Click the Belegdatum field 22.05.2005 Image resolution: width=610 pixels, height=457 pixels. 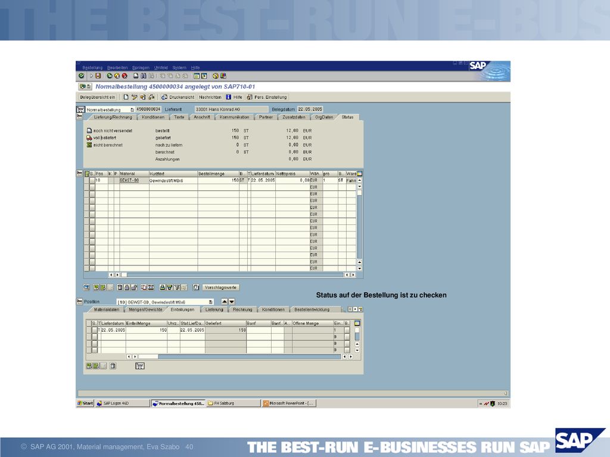[310, 109]
